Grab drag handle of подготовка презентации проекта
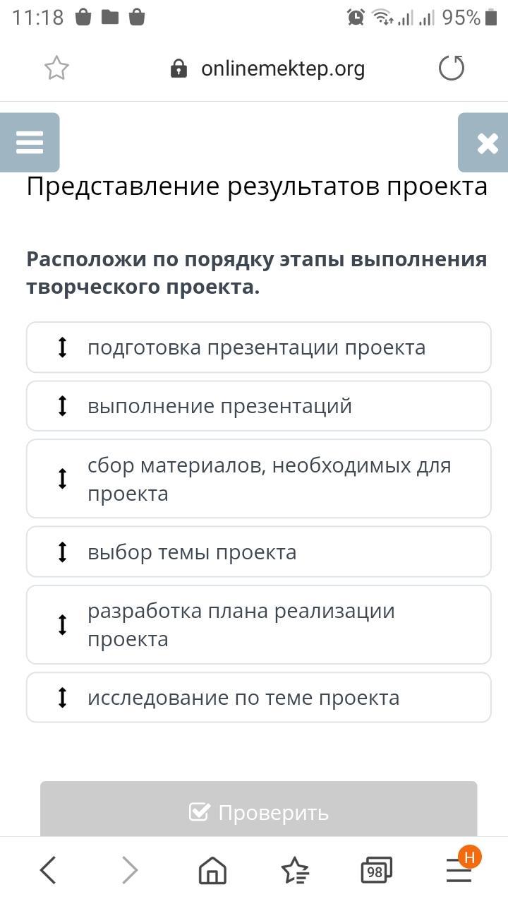Screen dimensions: 508x904 [x=62, y=347]
